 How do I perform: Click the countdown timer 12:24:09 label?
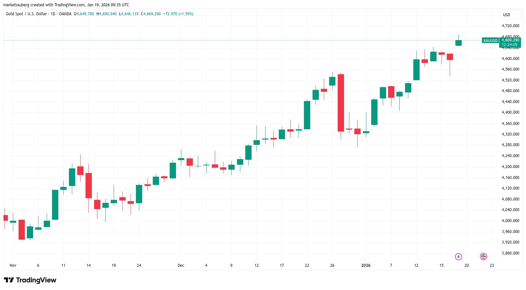[x=509, y=45]
